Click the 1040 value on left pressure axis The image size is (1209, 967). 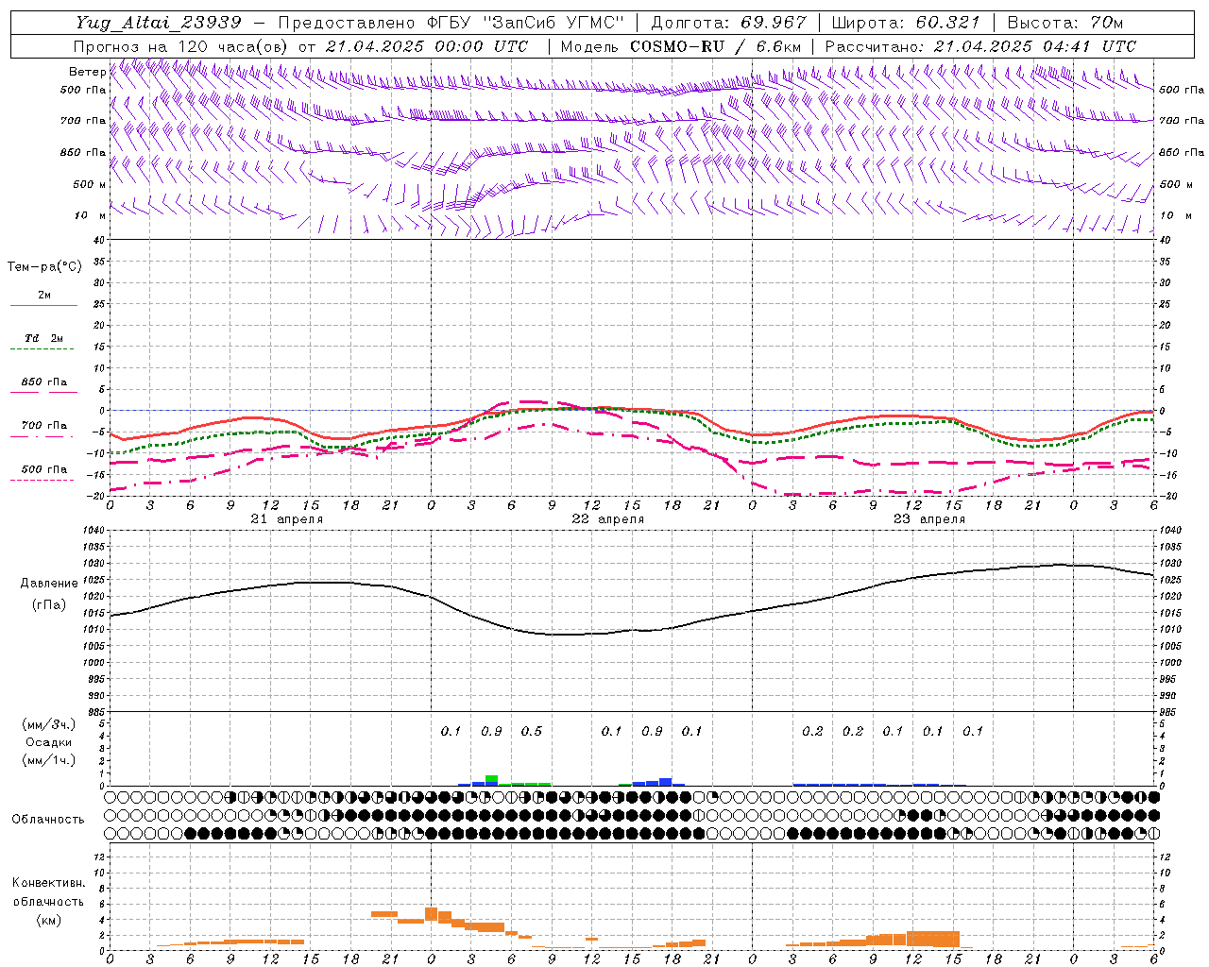coord(94,531)
